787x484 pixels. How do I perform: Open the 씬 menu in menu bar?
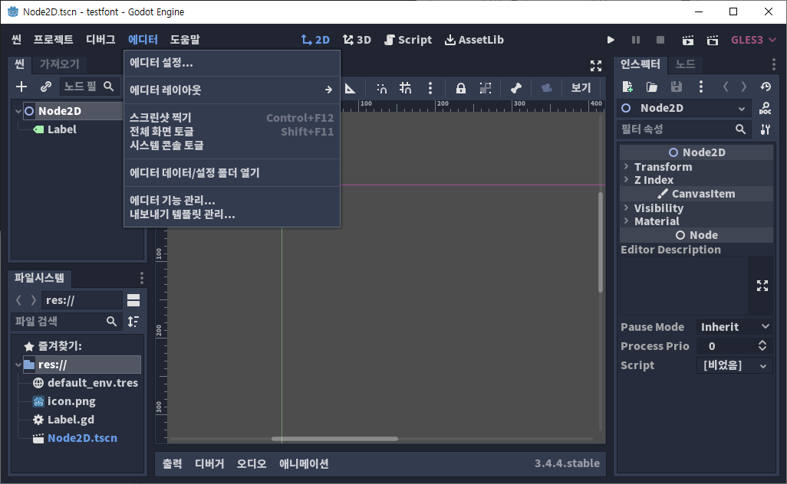[x=17, y=40]
